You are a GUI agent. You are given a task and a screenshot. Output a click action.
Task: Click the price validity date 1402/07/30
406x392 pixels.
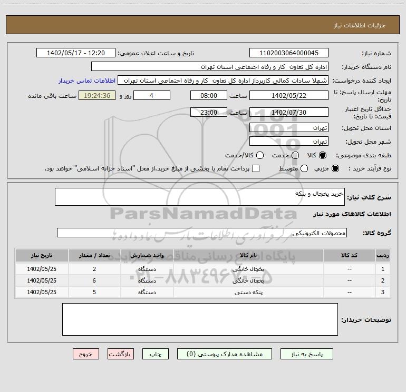[289, 112]
